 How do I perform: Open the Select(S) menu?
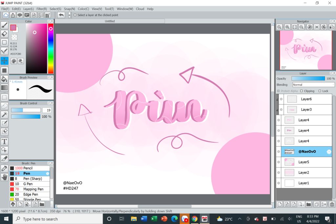click(x=55, y=9)
